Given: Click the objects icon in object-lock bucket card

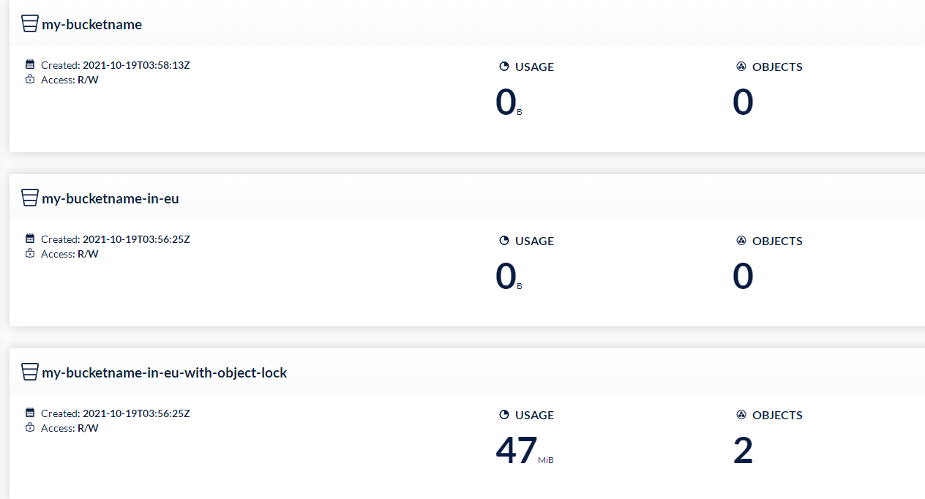Looking at the screenshot, I should pos(741,415).
